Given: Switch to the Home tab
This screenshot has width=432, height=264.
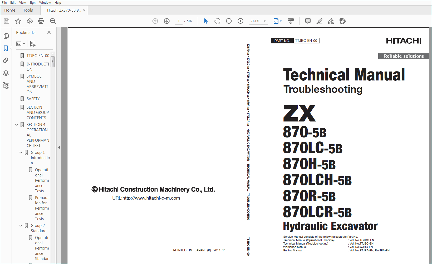Looking at the screenshot, I should click(10, 10).
